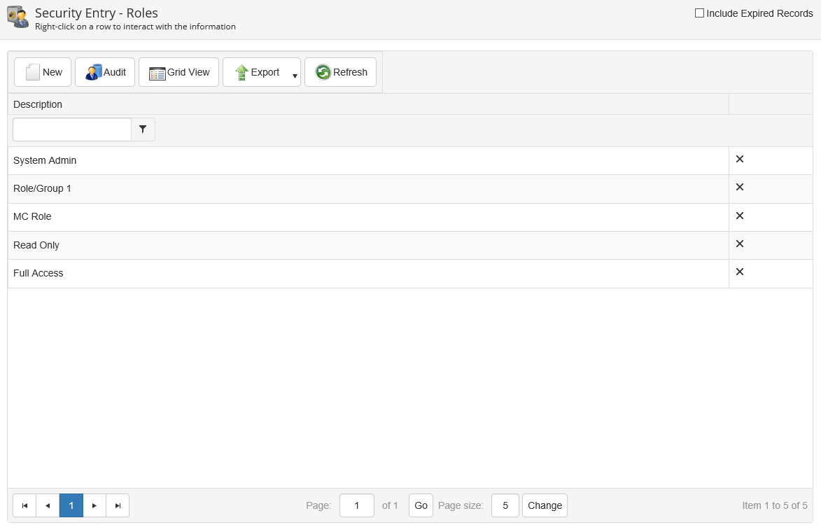Image resolution: width=821 pixels, height=525 pixels.
Task: Enable Include Expired Records checkbox
Action: click(x=699, y=13)
